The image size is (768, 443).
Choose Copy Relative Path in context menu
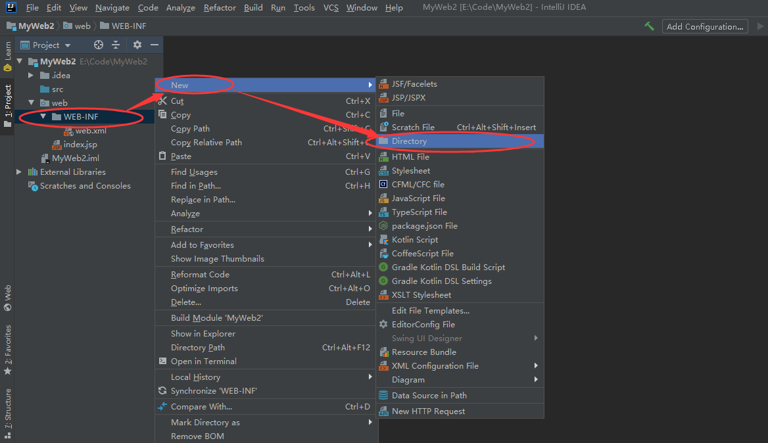tap(265, 143)
